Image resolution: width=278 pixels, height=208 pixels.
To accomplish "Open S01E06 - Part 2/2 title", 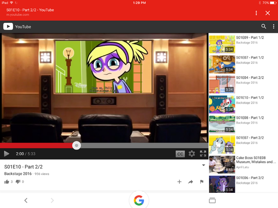I will [250, 178].
